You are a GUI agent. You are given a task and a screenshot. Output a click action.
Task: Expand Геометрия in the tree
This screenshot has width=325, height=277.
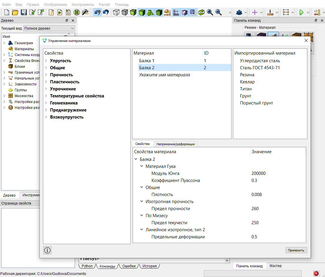[x=4, y=43]
